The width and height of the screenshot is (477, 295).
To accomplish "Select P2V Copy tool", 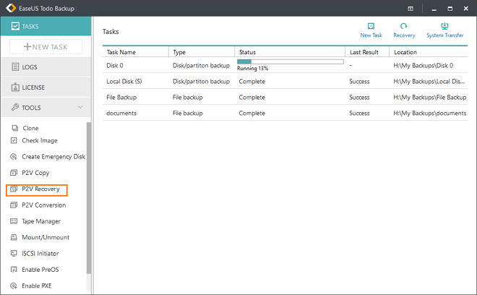I will 35,173.
